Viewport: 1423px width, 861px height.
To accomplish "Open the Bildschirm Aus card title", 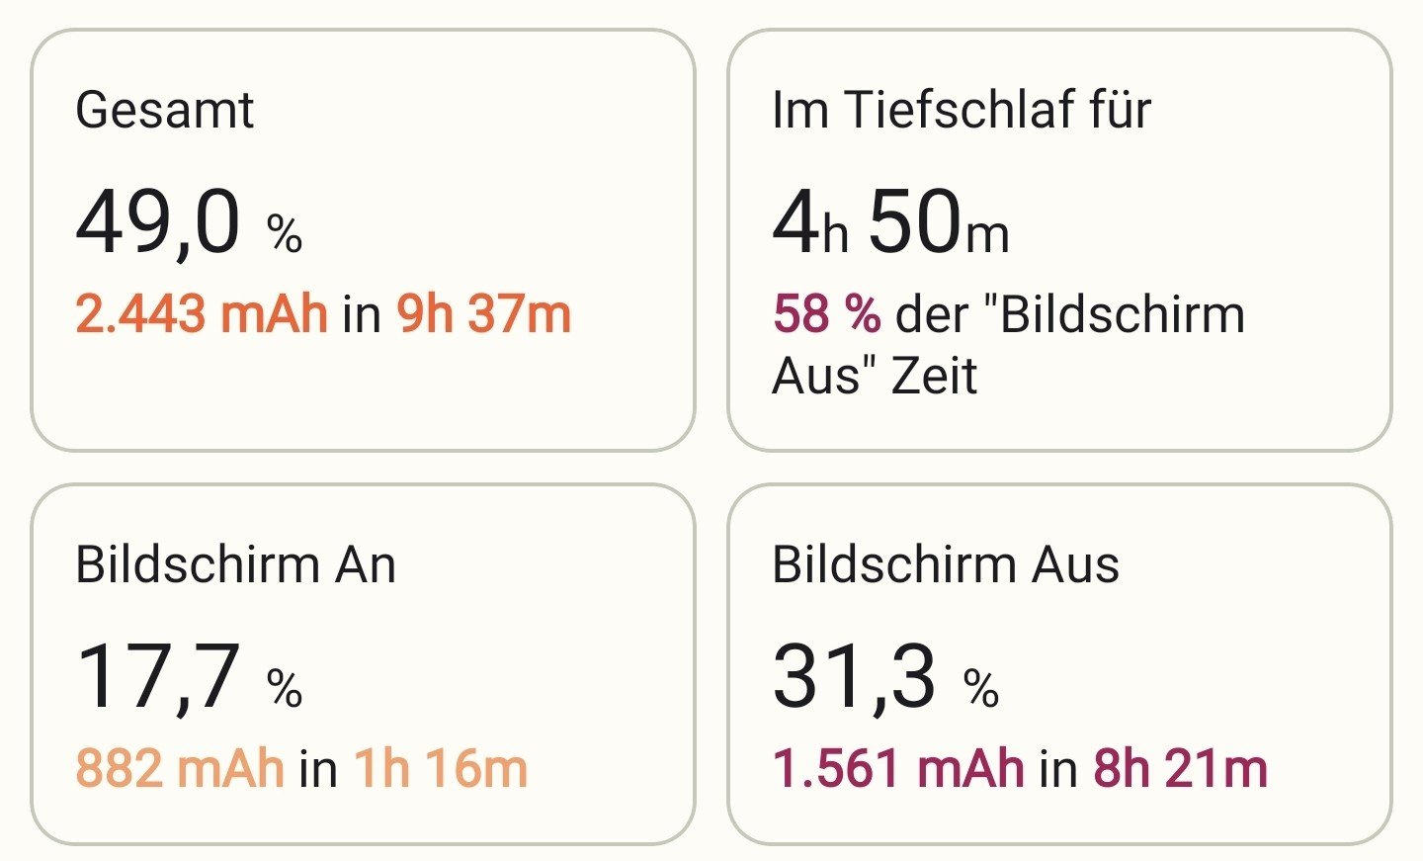I will 946,564.
